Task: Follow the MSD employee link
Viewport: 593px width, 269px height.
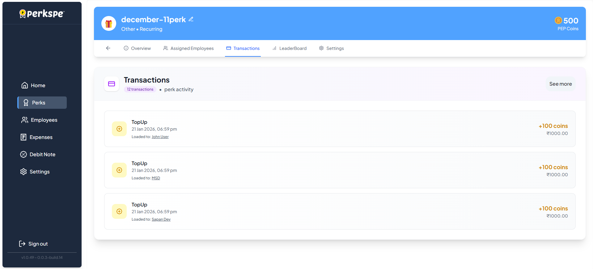Action: point(156,178)
